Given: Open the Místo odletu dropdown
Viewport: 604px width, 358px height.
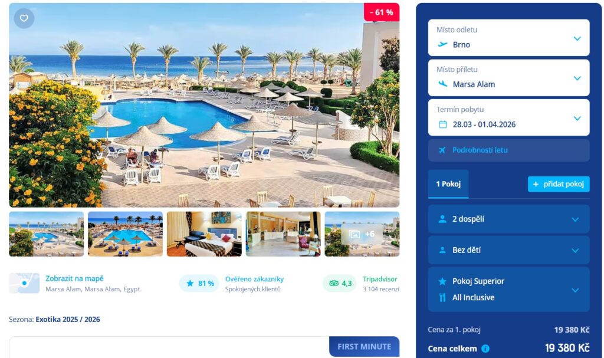Looking at the screenshot, I should click(508, 38).
